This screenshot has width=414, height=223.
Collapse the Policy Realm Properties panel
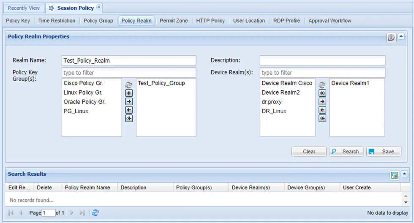coord(401,36)
